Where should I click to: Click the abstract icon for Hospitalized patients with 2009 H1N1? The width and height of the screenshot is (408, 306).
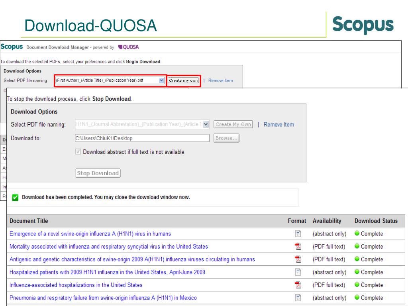click(x=298, y=272)
